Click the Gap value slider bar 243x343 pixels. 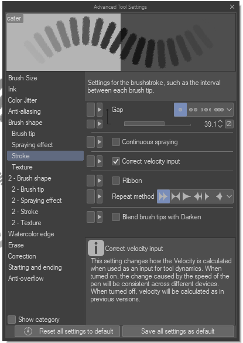(x=158, y=124)
